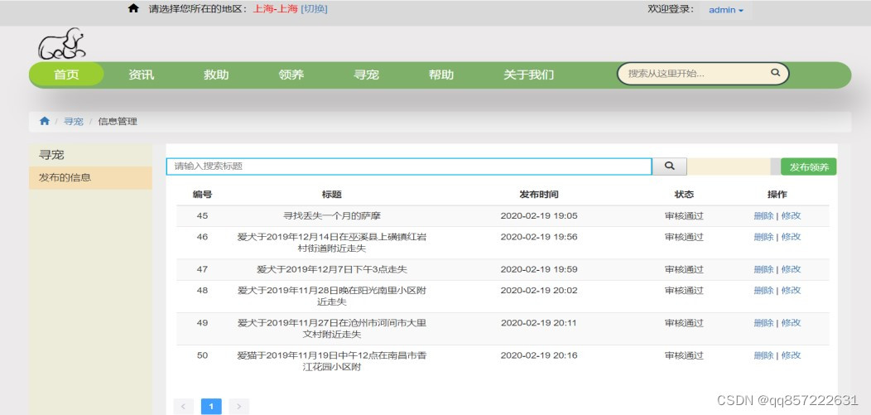871x415 pixels.
Task: Click the 寻宠 sidebar heading
Action: tap(51, 155)
